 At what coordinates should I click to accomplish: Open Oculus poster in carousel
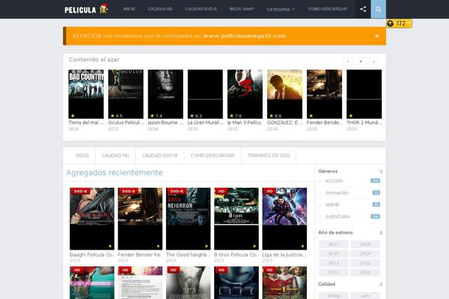click(x=126, y=94)
